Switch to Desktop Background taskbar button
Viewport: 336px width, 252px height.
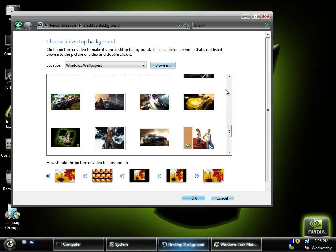184,244
